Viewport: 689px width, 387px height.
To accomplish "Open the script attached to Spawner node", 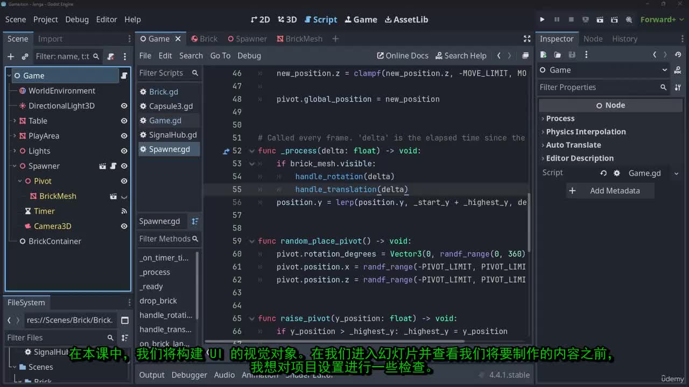I will [x=114, y=166].
